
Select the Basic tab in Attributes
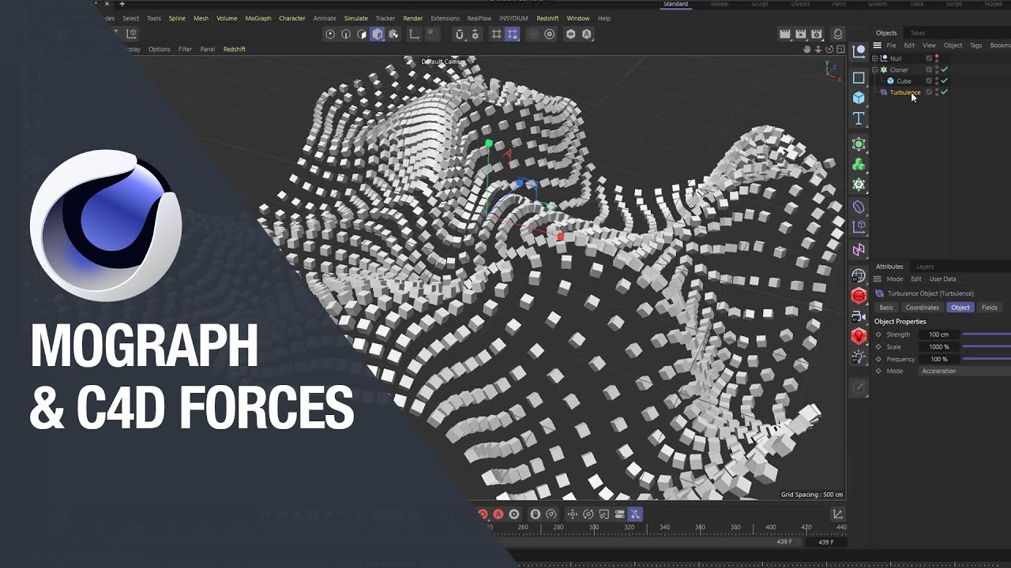point(887,308)
